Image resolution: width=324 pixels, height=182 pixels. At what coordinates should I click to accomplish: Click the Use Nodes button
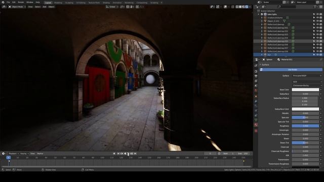291,70
